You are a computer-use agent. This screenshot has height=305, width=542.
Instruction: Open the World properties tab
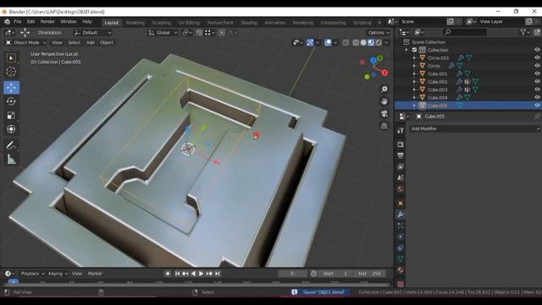click(x=401, y=189)
